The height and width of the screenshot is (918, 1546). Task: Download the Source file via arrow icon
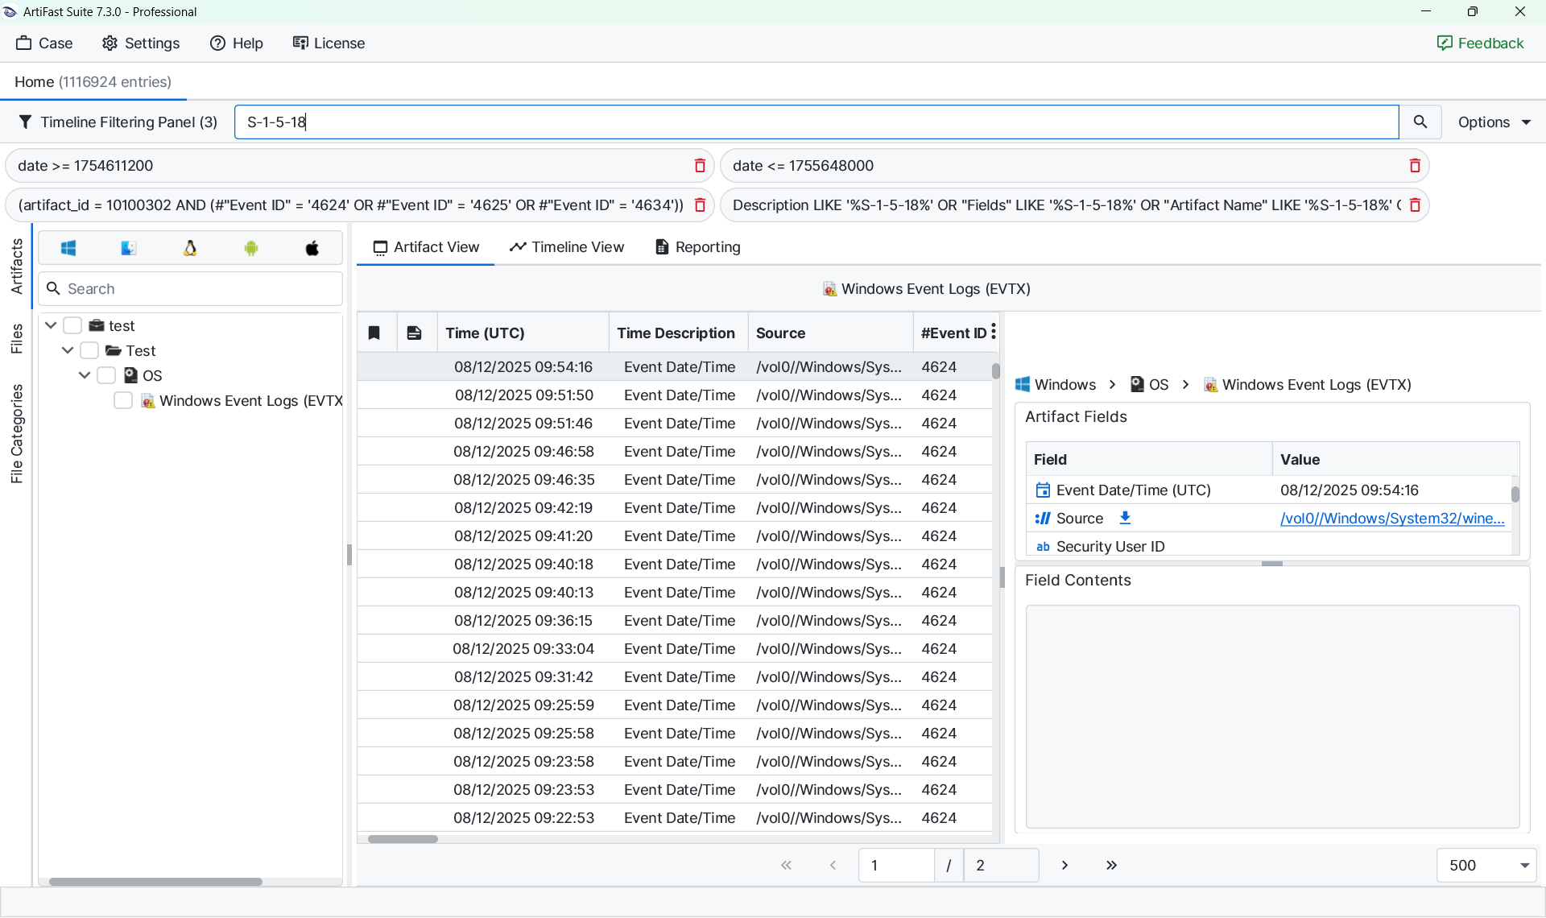(x=1125, y=518)
